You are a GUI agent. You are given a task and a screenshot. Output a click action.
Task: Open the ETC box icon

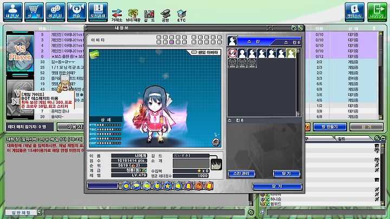[181, 15]
